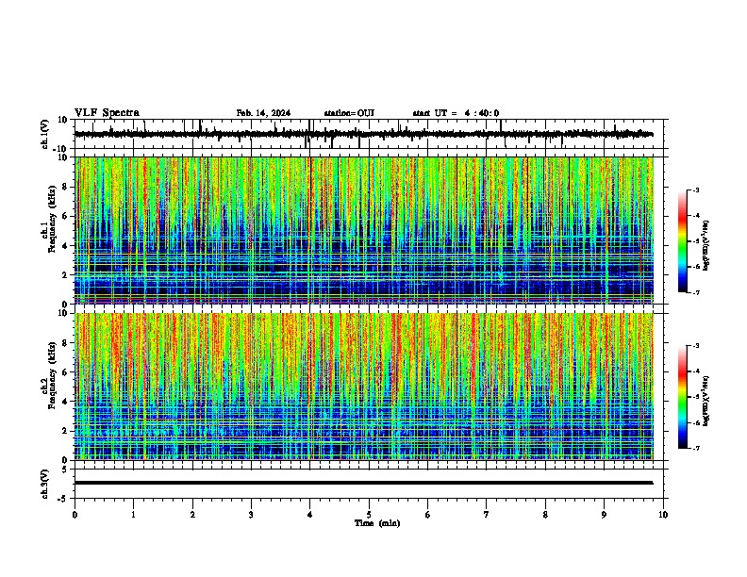
Task: Click the "VLF Spectra" plot title
Action: click(107, 113)
